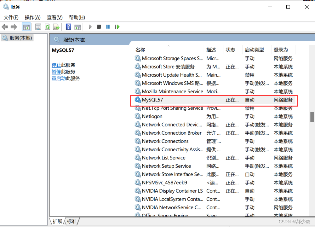Click the gear icon beside Netlogon
This screenshot has height=227, width=315.
138,116
